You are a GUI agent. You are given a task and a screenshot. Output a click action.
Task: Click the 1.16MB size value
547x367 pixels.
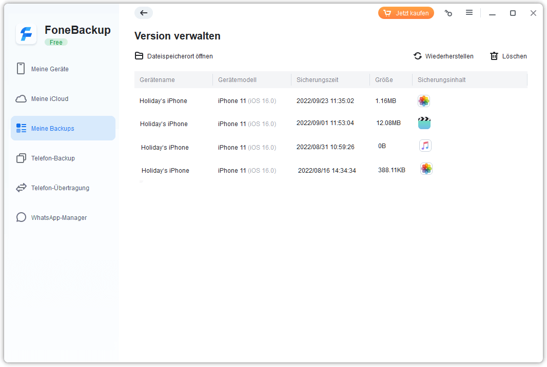(x=385, y=101)
